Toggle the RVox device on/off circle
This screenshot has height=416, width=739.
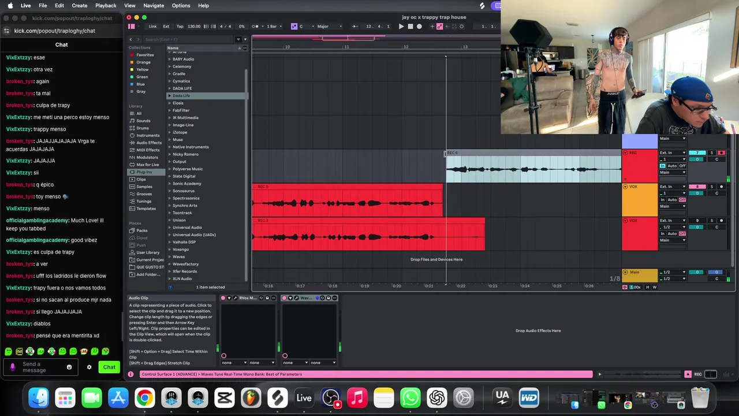click(x=223, y=298)
